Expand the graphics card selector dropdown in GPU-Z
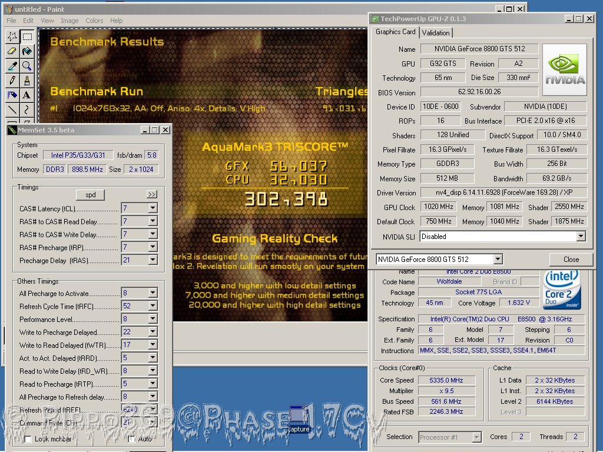 (x=498, y=259)
